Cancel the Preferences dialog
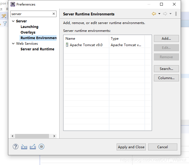189x165 pixels. (x=163, y=147)
